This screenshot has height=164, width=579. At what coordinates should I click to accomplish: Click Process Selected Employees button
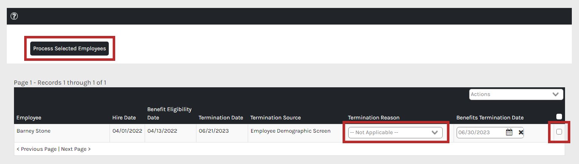(69, 48)
